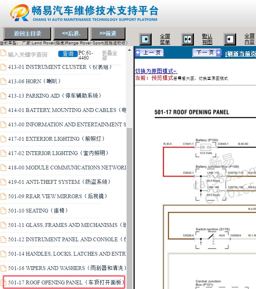The height and width of the screenshot is (289, 256).
Task: Click the Switch-Ignition (S176) label in the diagram
Action: [x=212, y=229]
